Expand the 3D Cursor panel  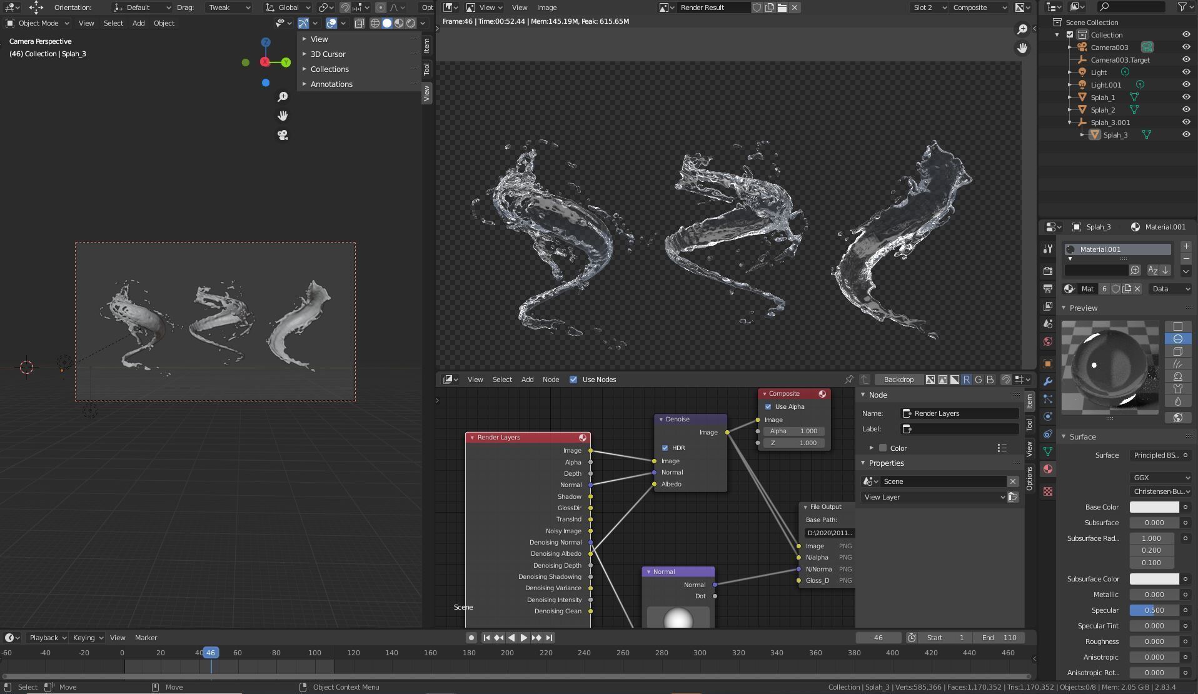pyautogui.click(x=328, y=54)
